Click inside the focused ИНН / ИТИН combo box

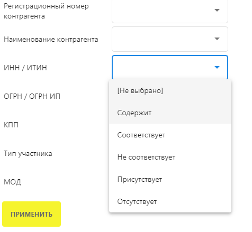coord(170,67)
